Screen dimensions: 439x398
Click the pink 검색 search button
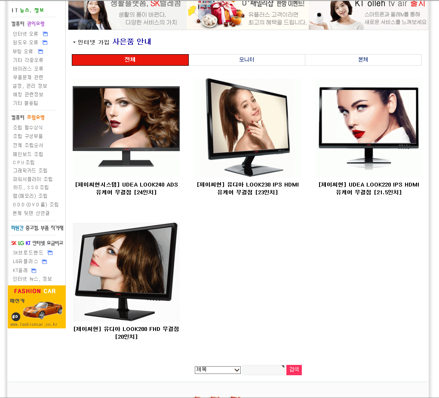click(x=294, y=370)
